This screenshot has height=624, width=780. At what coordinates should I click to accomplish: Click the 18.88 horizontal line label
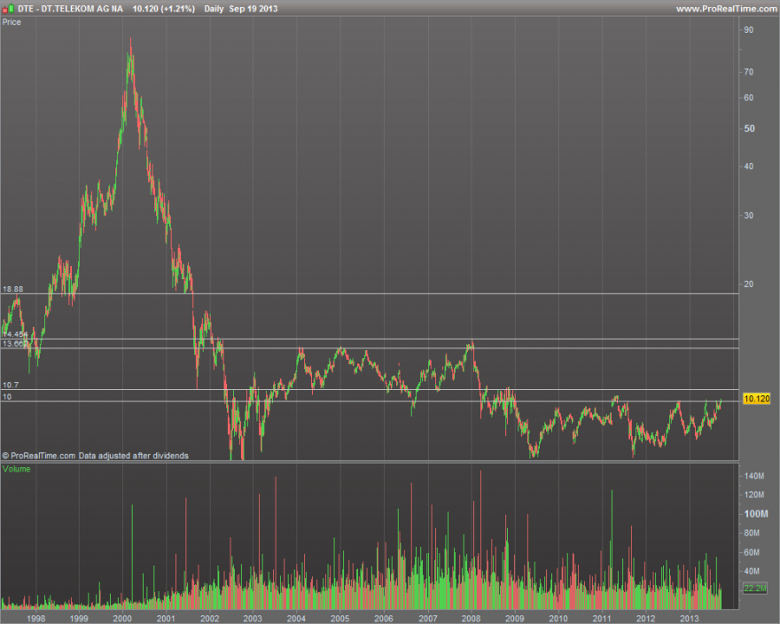tap(13, 289)
